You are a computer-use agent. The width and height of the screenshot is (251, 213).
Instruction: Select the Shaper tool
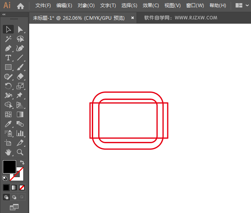click(x=8, y=77)
